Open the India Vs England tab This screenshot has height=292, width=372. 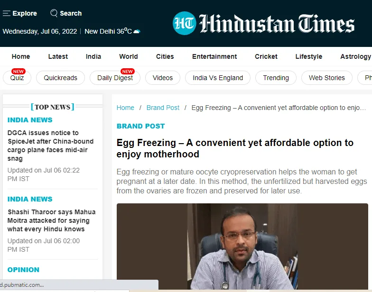click(x=218, y=78)
